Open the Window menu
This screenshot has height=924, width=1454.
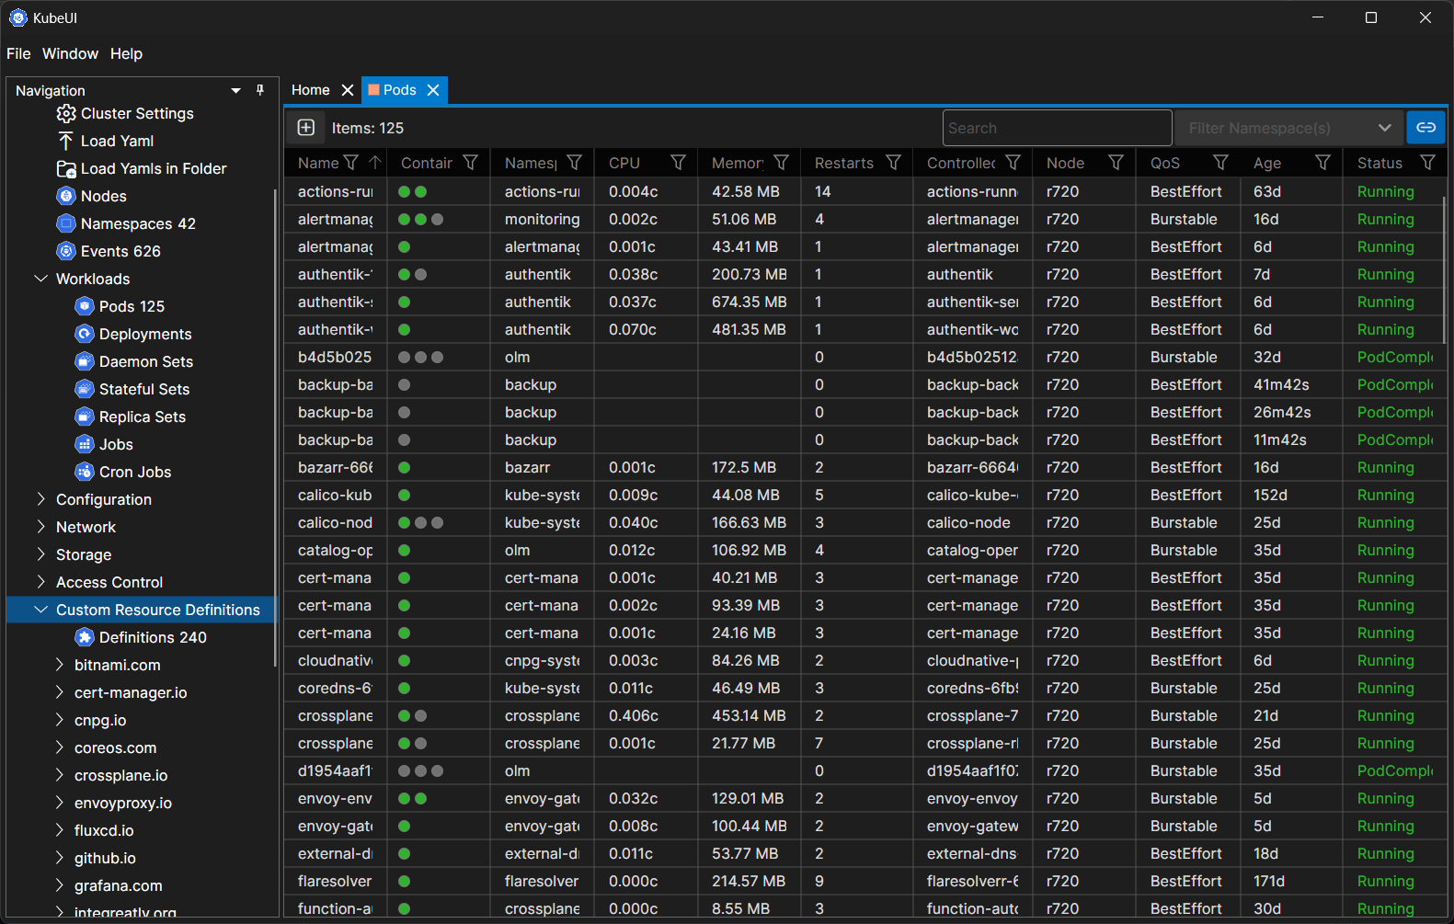70,53
